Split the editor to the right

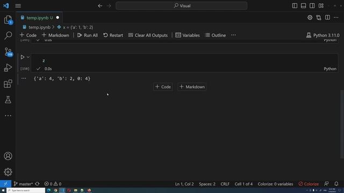tap(327, 18)
